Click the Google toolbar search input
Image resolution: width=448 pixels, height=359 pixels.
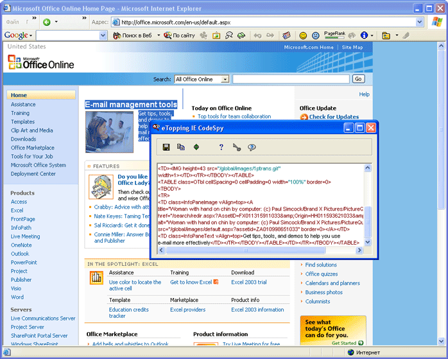(68, 35)
